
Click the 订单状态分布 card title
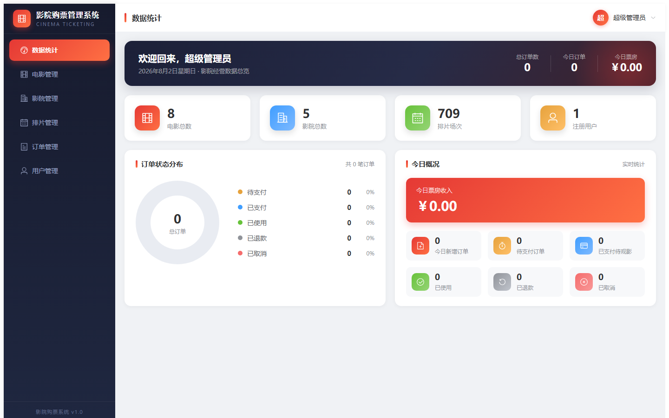pyautogui.click(x=162, y=164)
